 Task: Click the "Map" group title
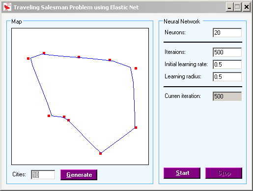coord(17,22)
